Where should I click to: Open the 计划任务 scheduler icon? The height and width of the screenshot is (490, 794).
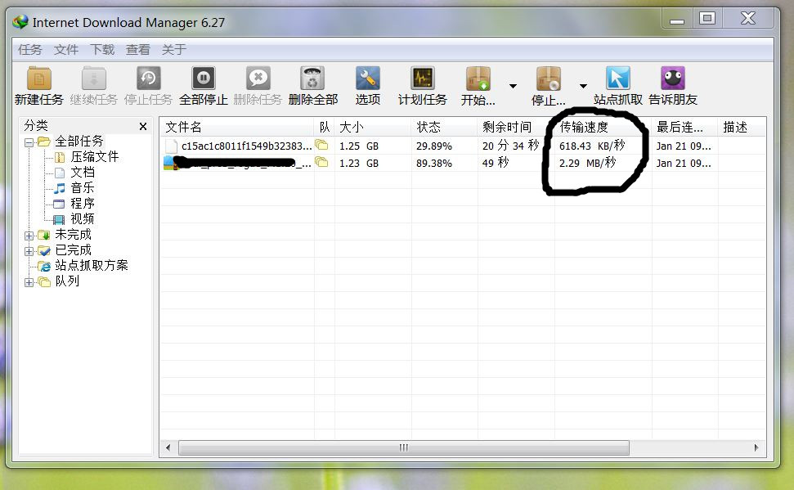pyautogui.click(x=422, y=79)
